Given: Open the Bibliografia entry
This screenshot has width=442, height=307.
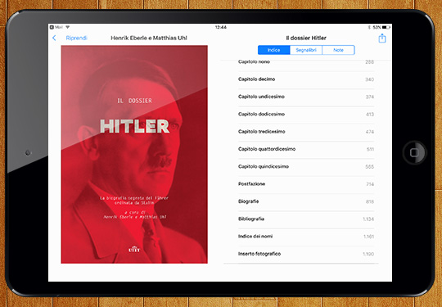Looking at the screenshot, I should [x=306, y=219].
